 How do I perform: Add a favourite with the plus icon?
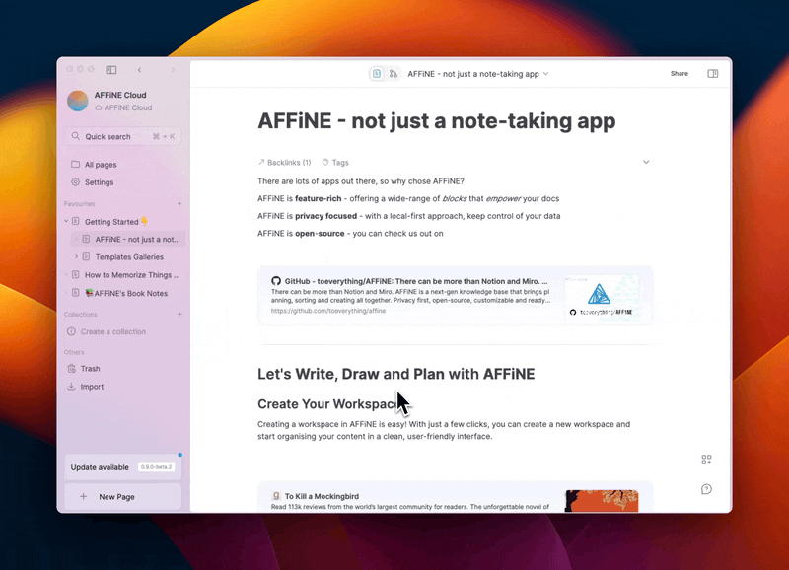click(179, 204)
